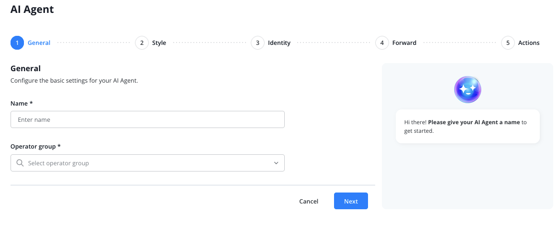Switch to the Identity step label
The width and height of the screenshot is (558, 225).
point(279,43)
